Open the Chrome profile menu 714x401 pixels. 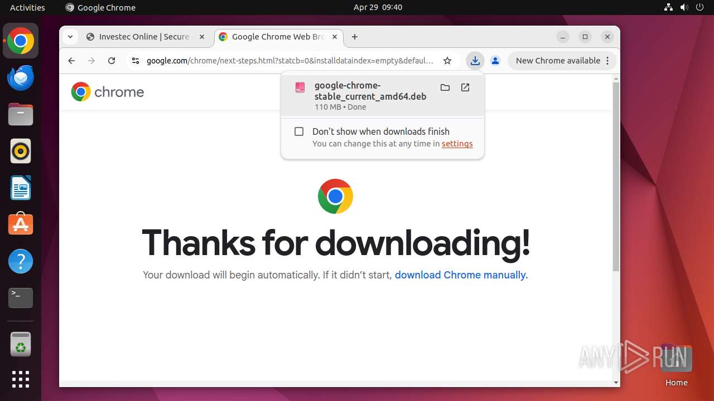[495, 61]
